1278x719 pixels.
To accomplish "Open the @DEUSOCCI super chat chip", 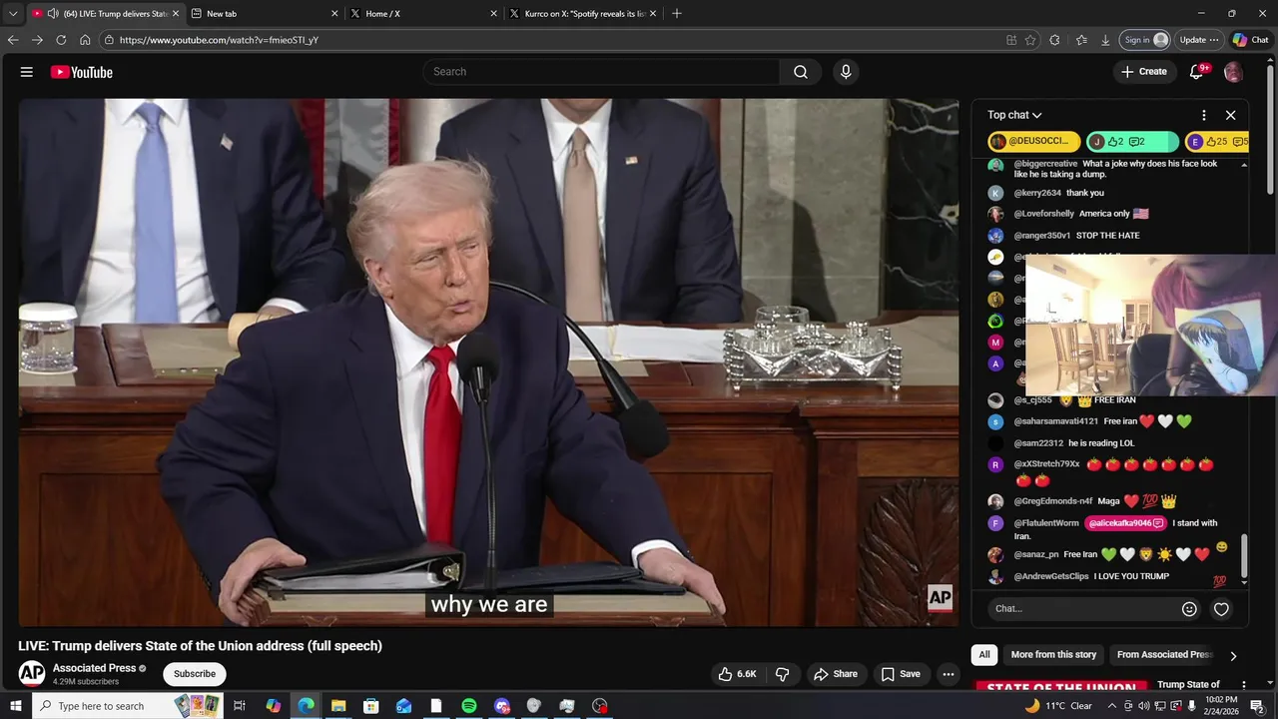I will coord(1033,142).
